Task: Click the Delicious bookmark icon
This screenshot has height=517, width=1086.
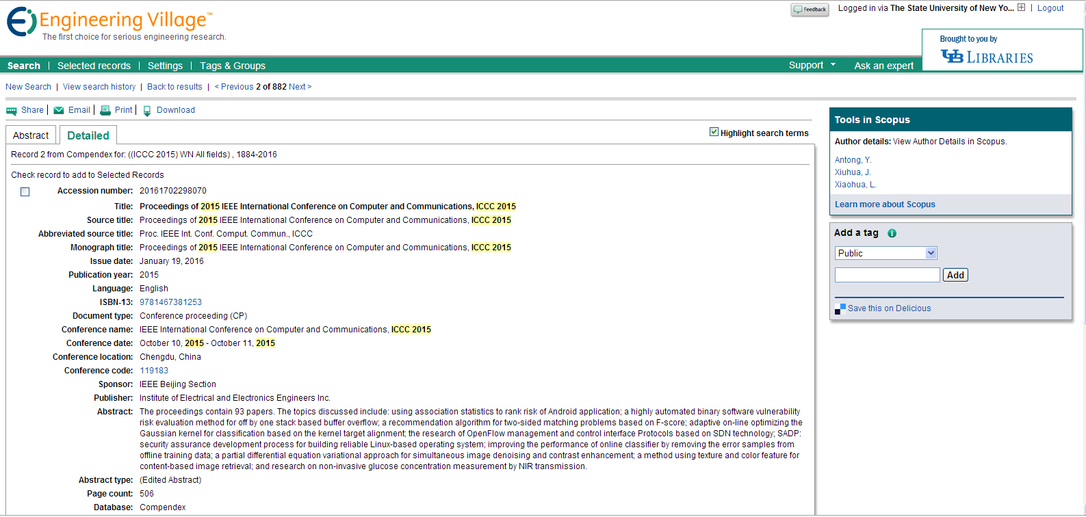Action: pos(840,309)
